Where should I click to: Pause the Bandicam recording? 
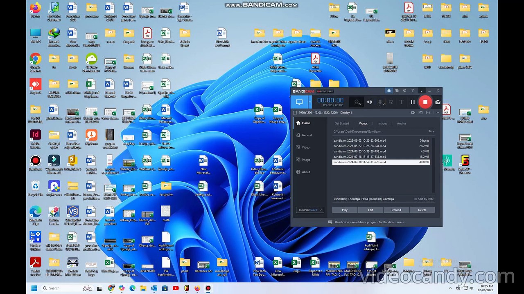pos(413,102)
